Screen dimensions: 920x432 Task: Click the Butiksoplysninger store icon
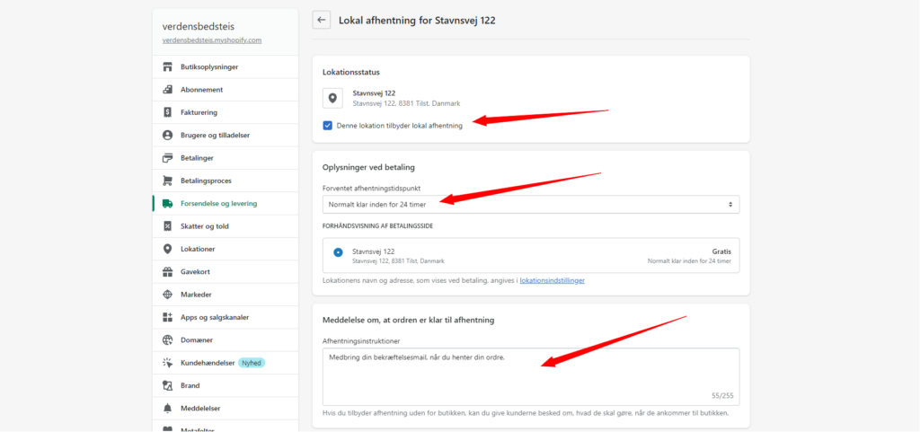tap(167, 66)
